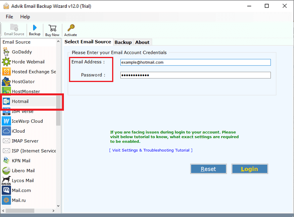Screen dimensions: 294x217
Task: Switch to the About tab
Action: 142,42
